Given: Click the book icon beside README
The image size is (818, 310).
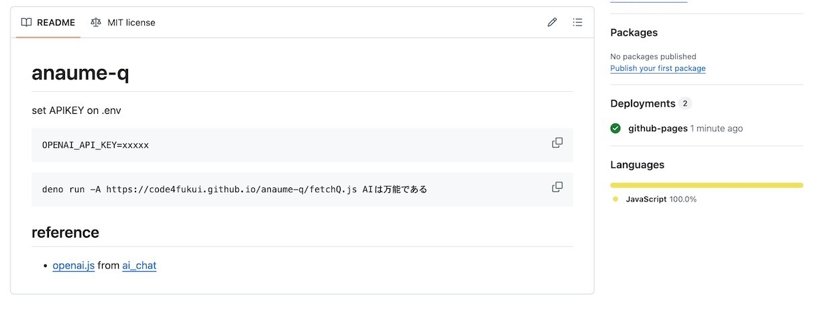Looking at the screenshot, I should coord(26,22).
